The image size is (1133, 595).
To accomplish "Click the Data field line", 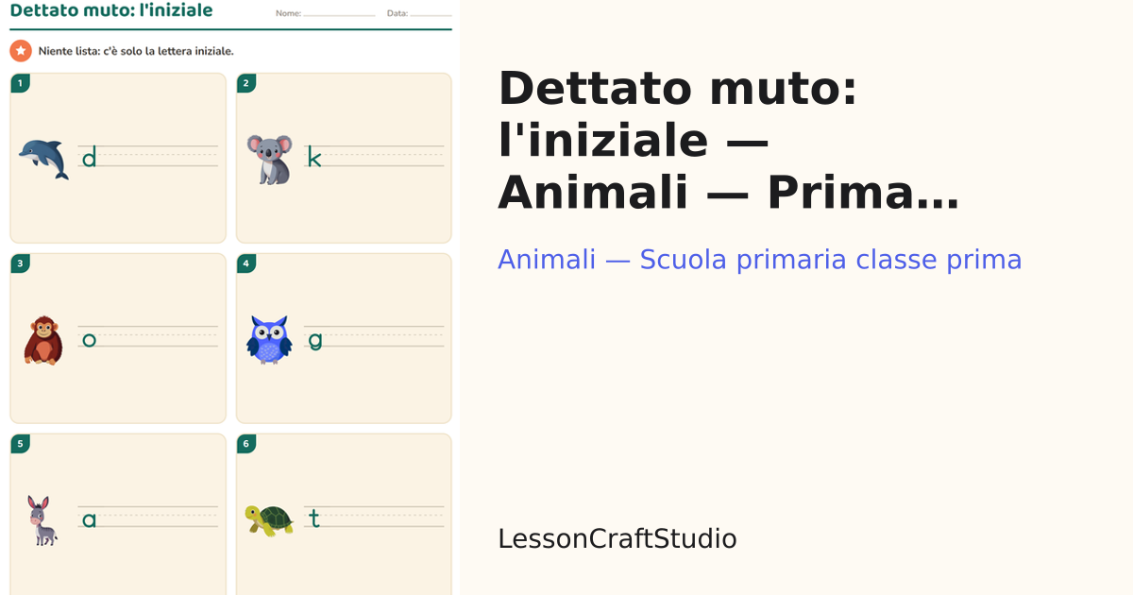I will [x=431, y=15].
